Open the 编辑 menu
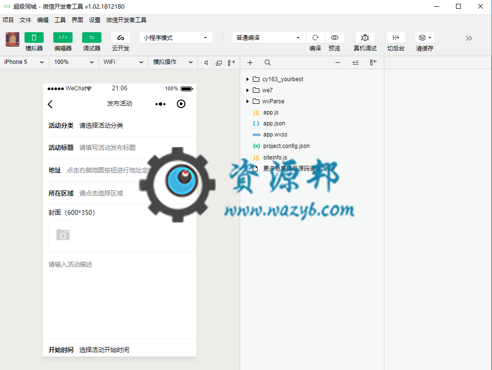This screenshot has width=492, height=370. (43, 20)
